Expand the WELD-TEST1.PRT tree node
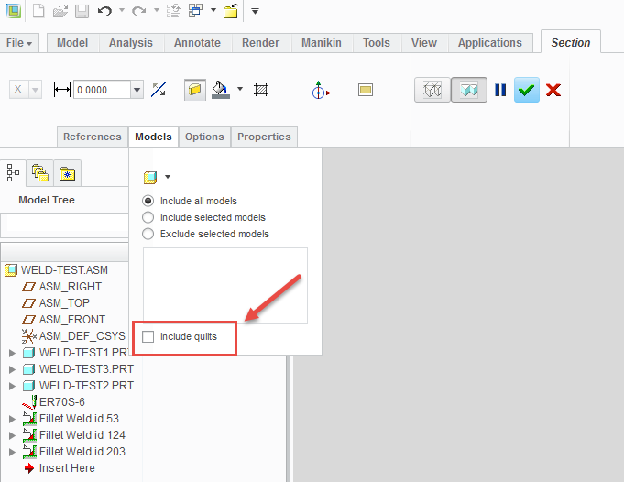 [x=12, y=353]
